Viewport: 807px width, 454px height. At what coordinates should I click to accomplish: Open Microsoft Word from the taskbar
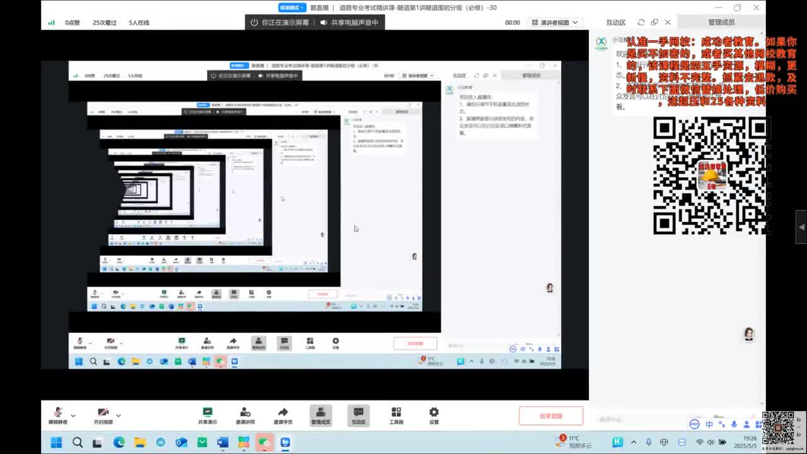coord(223,442)
